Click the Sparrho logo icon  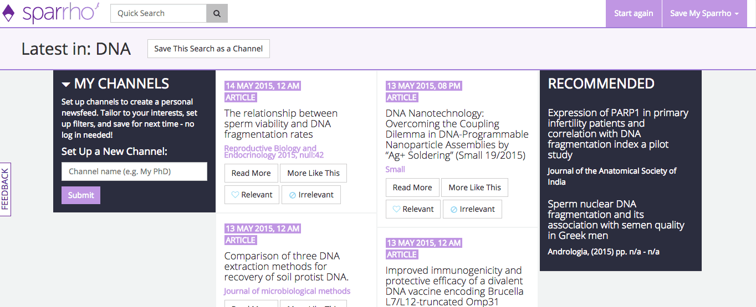(x=9, y=13)
